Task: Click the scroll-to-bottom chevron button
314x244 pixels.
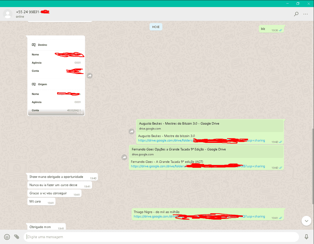Action: (x=306, y=221)
